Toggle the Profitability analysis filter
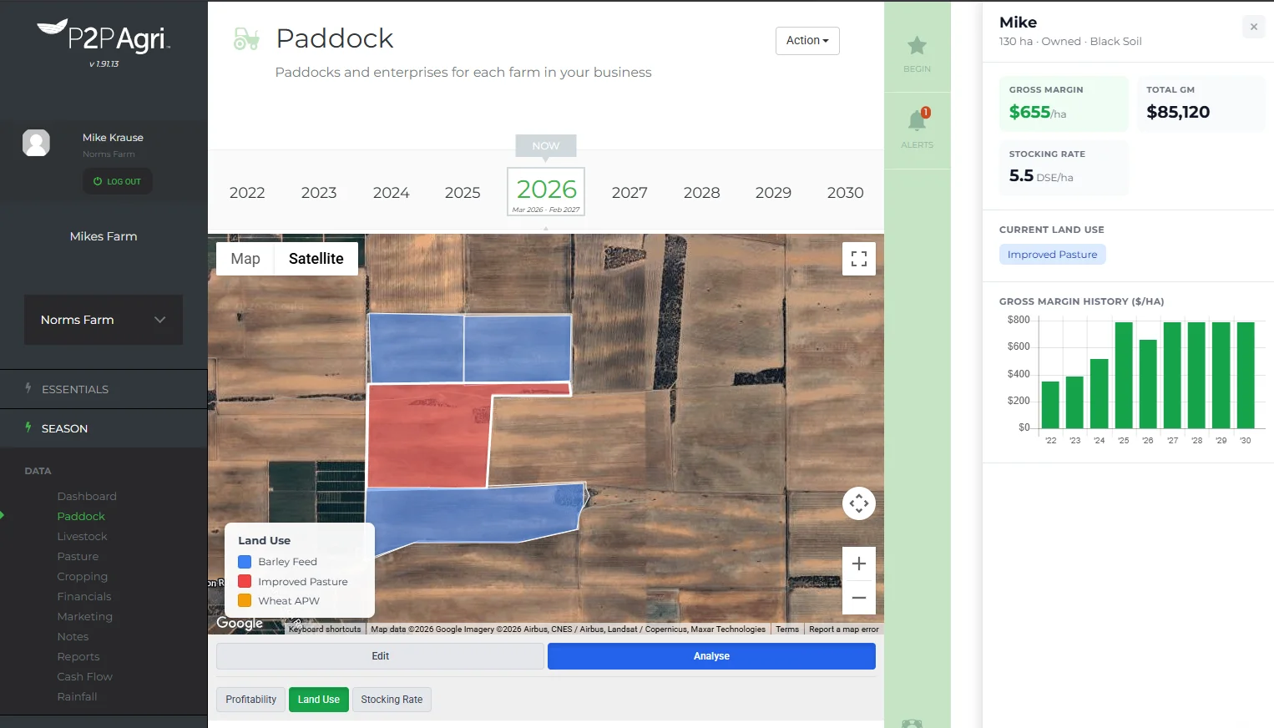 point(250,700)
